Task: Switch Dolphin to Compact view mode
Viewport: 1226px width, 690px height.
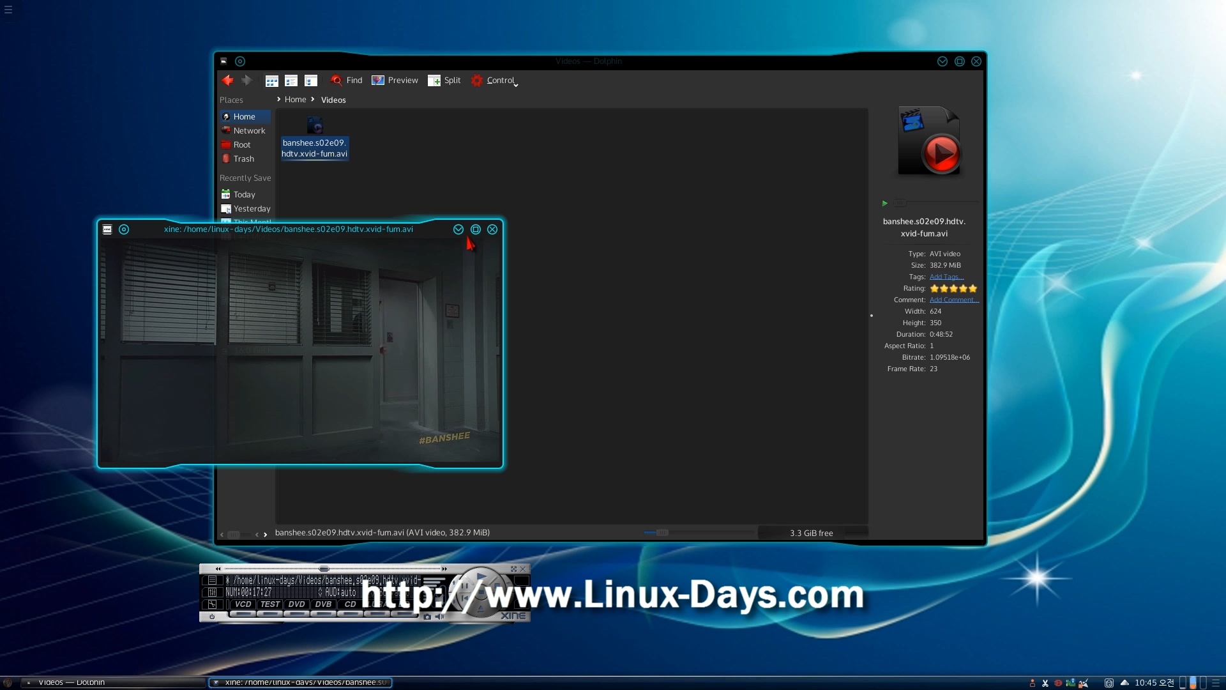Action: pyautogui.click(x=291, y=80)
